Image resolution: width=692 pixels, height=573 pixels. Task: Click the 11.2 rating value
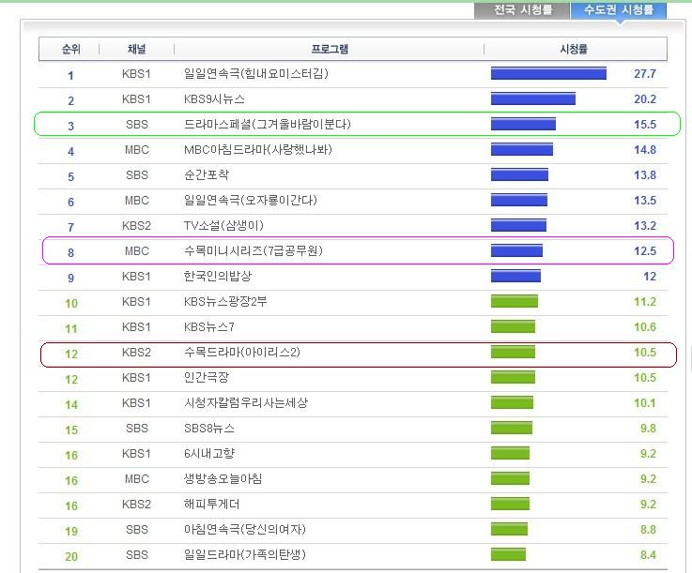pyautogui.click(x=645, y=302)
